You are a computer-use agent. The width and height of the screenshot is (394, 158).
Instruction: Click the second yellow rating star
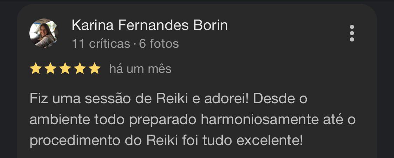point(50,69)
